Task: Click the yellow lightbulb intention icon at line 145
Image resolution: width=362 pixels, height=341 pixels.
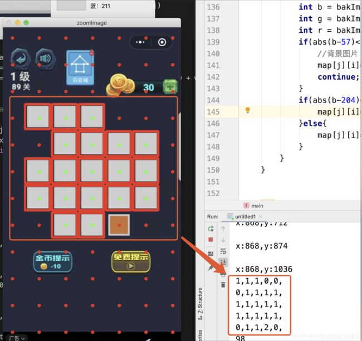Action: [x=247, y=110]
